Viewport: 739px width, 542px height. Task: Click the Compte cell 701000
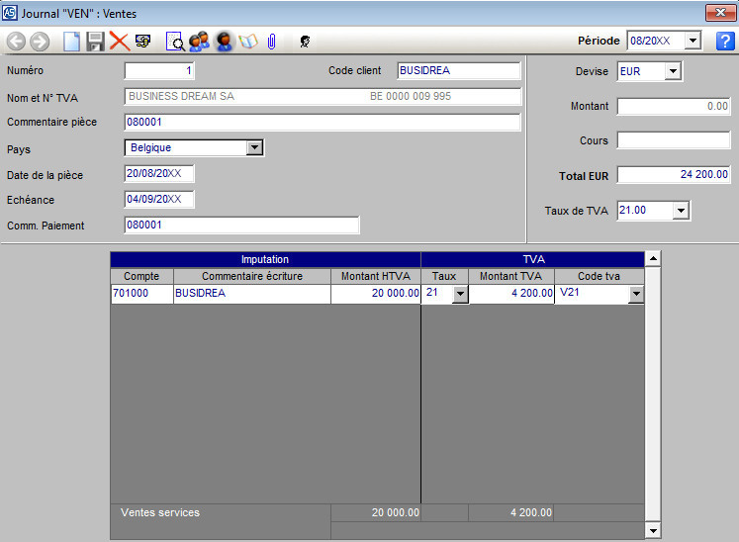(x=141, y=294)
